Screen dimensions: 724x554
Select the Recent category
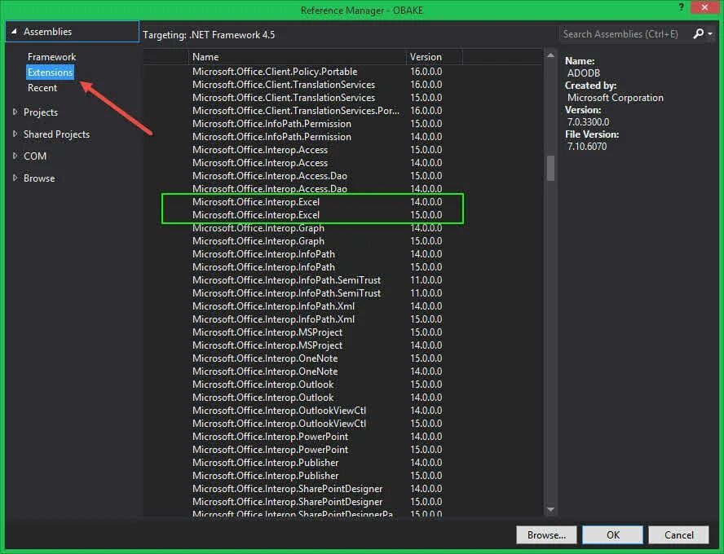42,88
